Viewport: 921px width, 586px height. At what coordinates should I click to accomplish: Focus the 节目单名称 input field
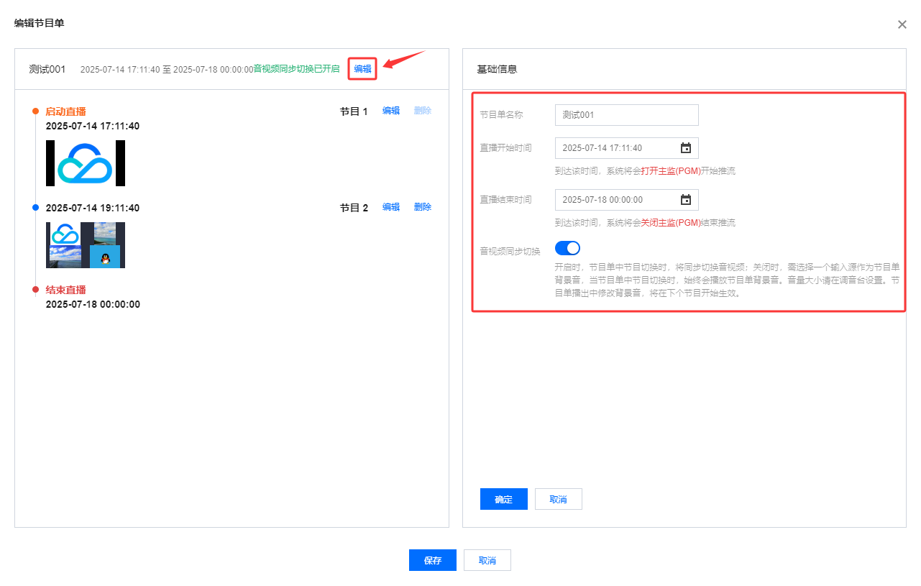pyautogui.click(x=627, y=115)
